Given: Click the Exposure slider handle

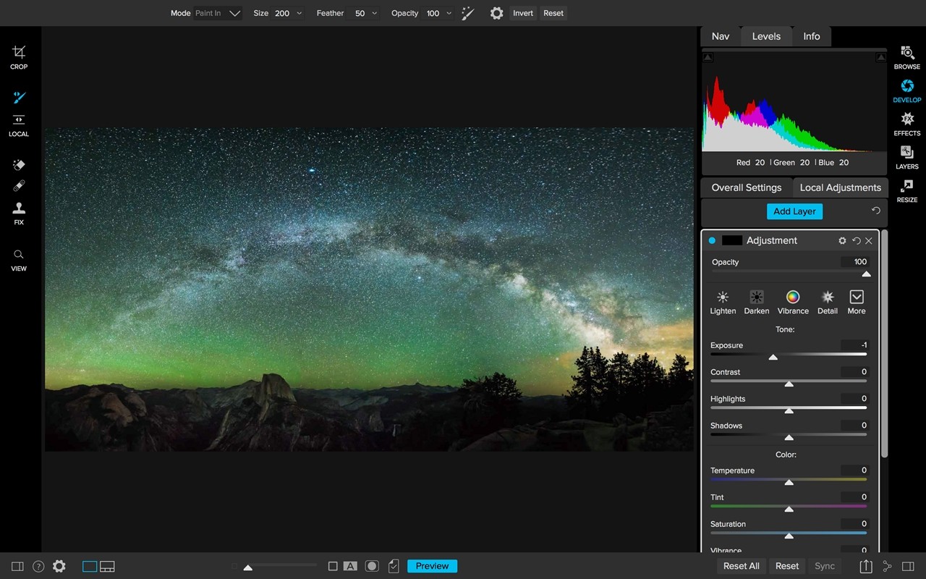Looking at the screenshot, I should [x=773, y=357].
